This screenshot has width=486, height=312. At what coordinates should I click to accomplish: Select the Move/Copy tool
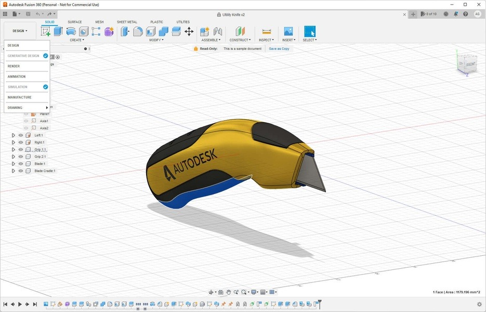189,31
